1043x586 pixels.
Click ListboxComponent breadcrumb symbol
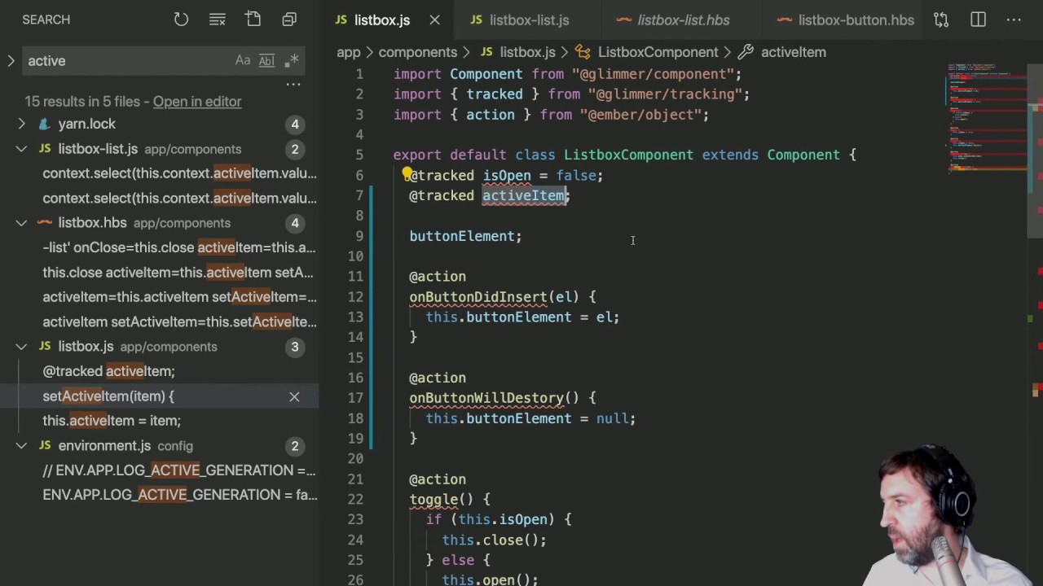point(658,52)
